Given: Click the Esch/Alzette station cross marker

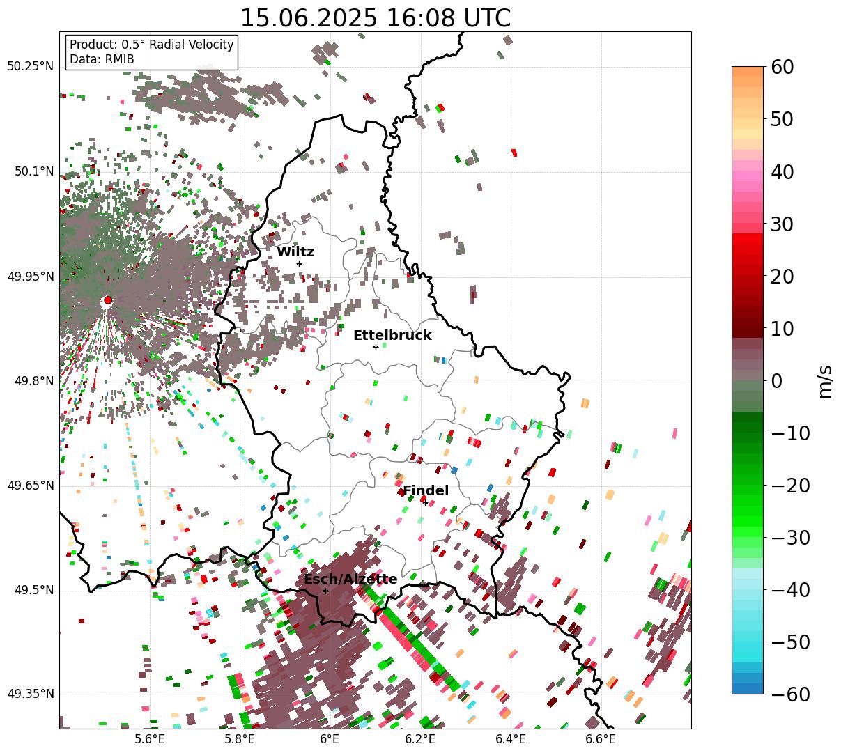Looking at the screenshot, I should point(325,591).
